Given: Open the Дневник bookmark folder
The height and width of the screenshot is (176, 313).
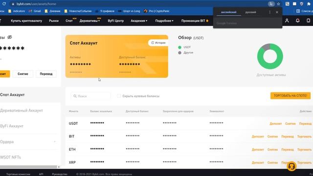Looking at the screenshot, I should pyautogui.click(x=53, y=11).
